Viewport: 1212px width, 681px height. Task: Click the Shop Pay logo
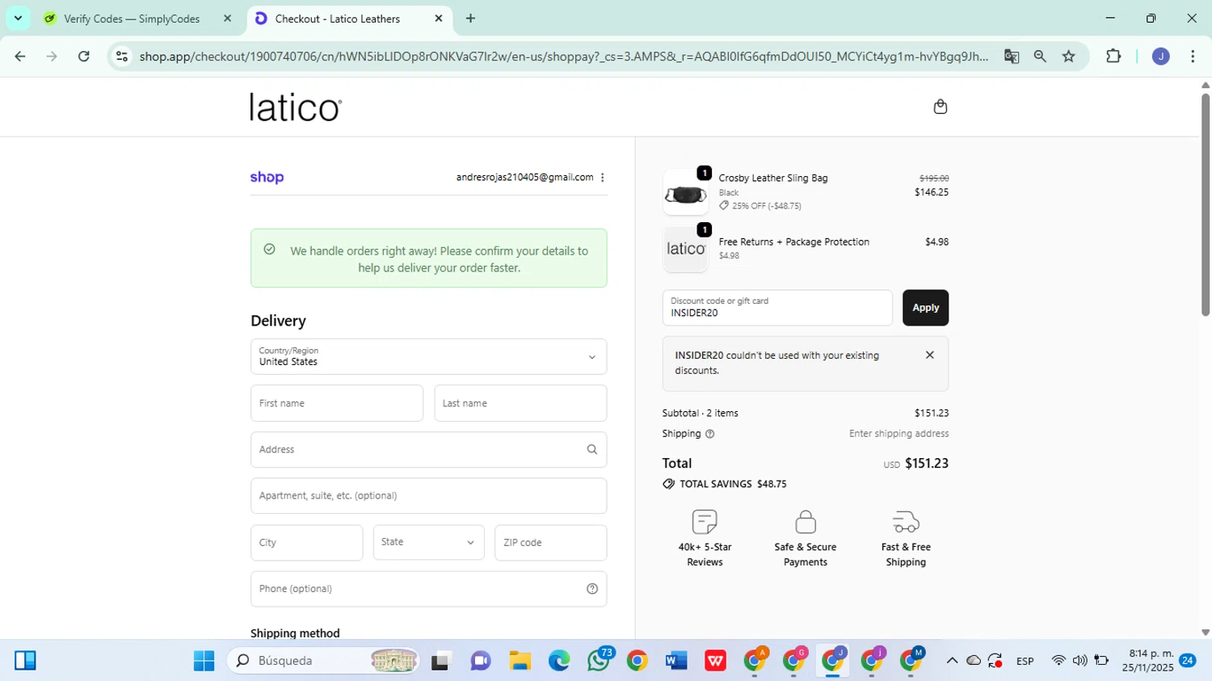[267, 178]
